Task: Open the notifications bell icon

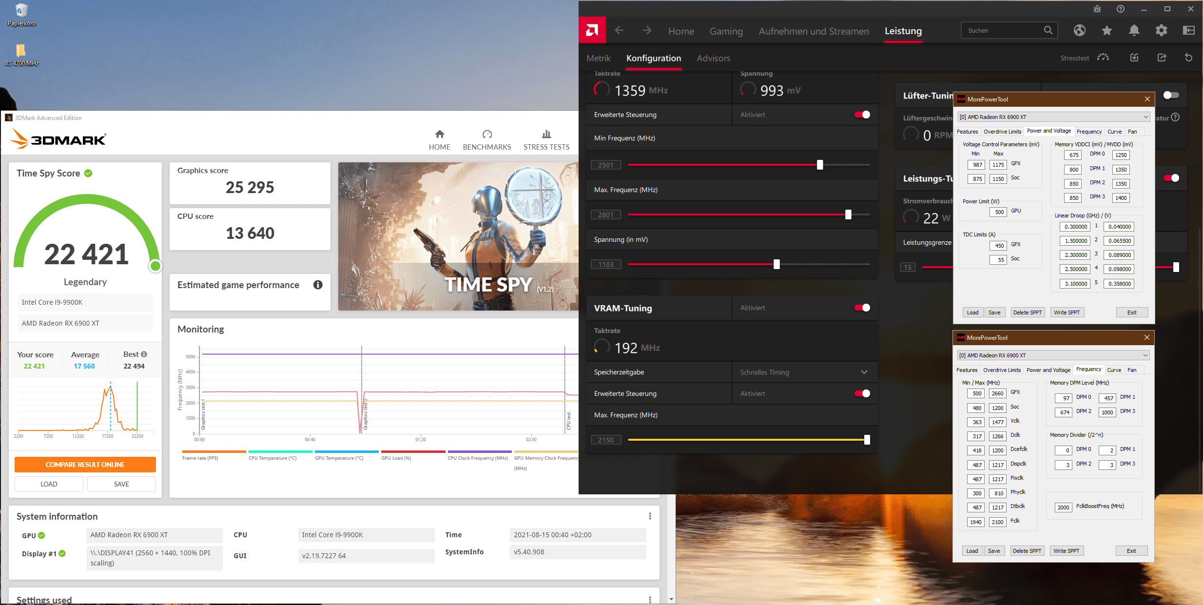Action: [1134, 31]
